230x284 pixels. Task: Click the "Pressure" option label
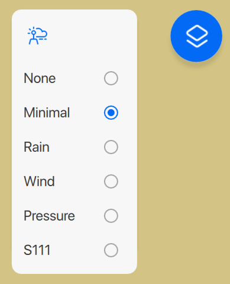click(49, 216)
